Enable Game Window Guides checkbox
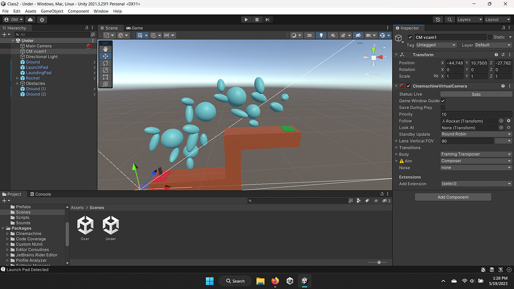 442,101
